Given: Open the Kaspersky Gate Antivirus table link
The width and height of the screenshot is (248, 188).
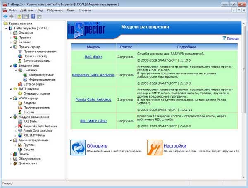Looking at the screenshot, I should pyautogui.click(x=93, y=75).
